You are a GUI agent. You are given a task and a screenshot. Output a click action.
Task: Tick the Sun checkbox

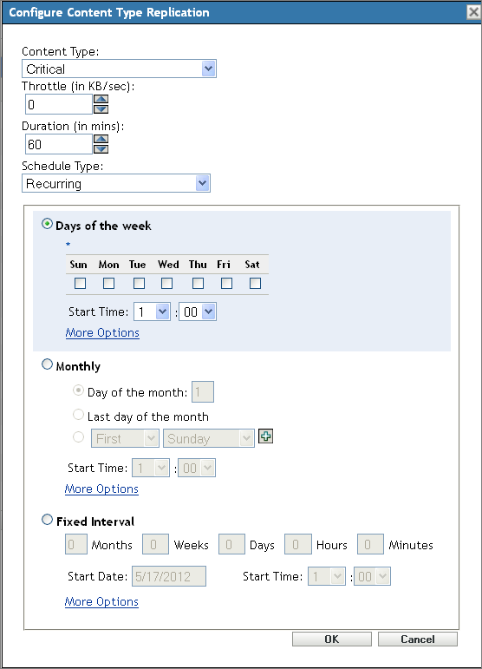click(x=80, y=283)
